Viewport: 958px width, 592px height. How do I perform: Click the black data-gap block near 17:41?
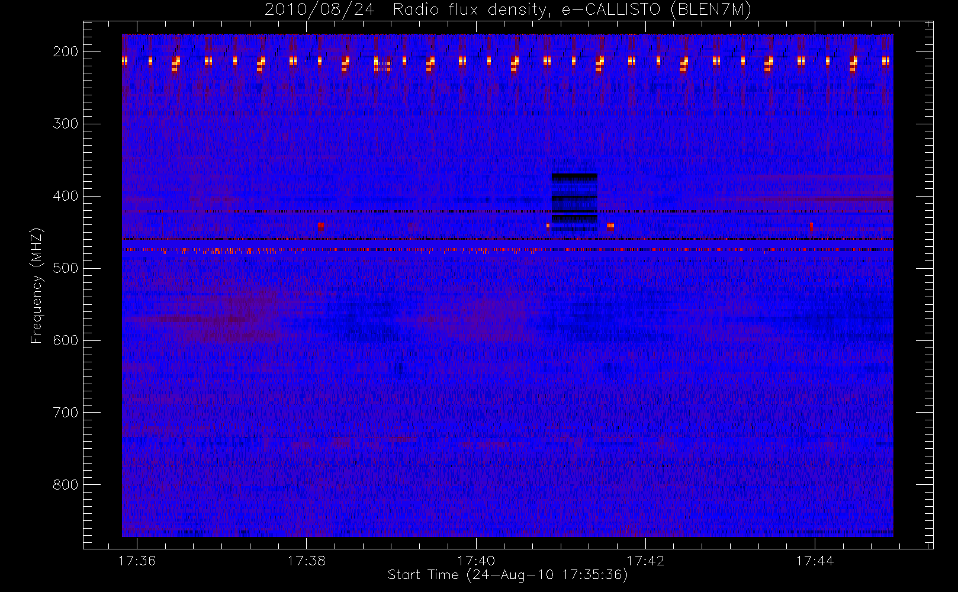click(x=574, y=202)
